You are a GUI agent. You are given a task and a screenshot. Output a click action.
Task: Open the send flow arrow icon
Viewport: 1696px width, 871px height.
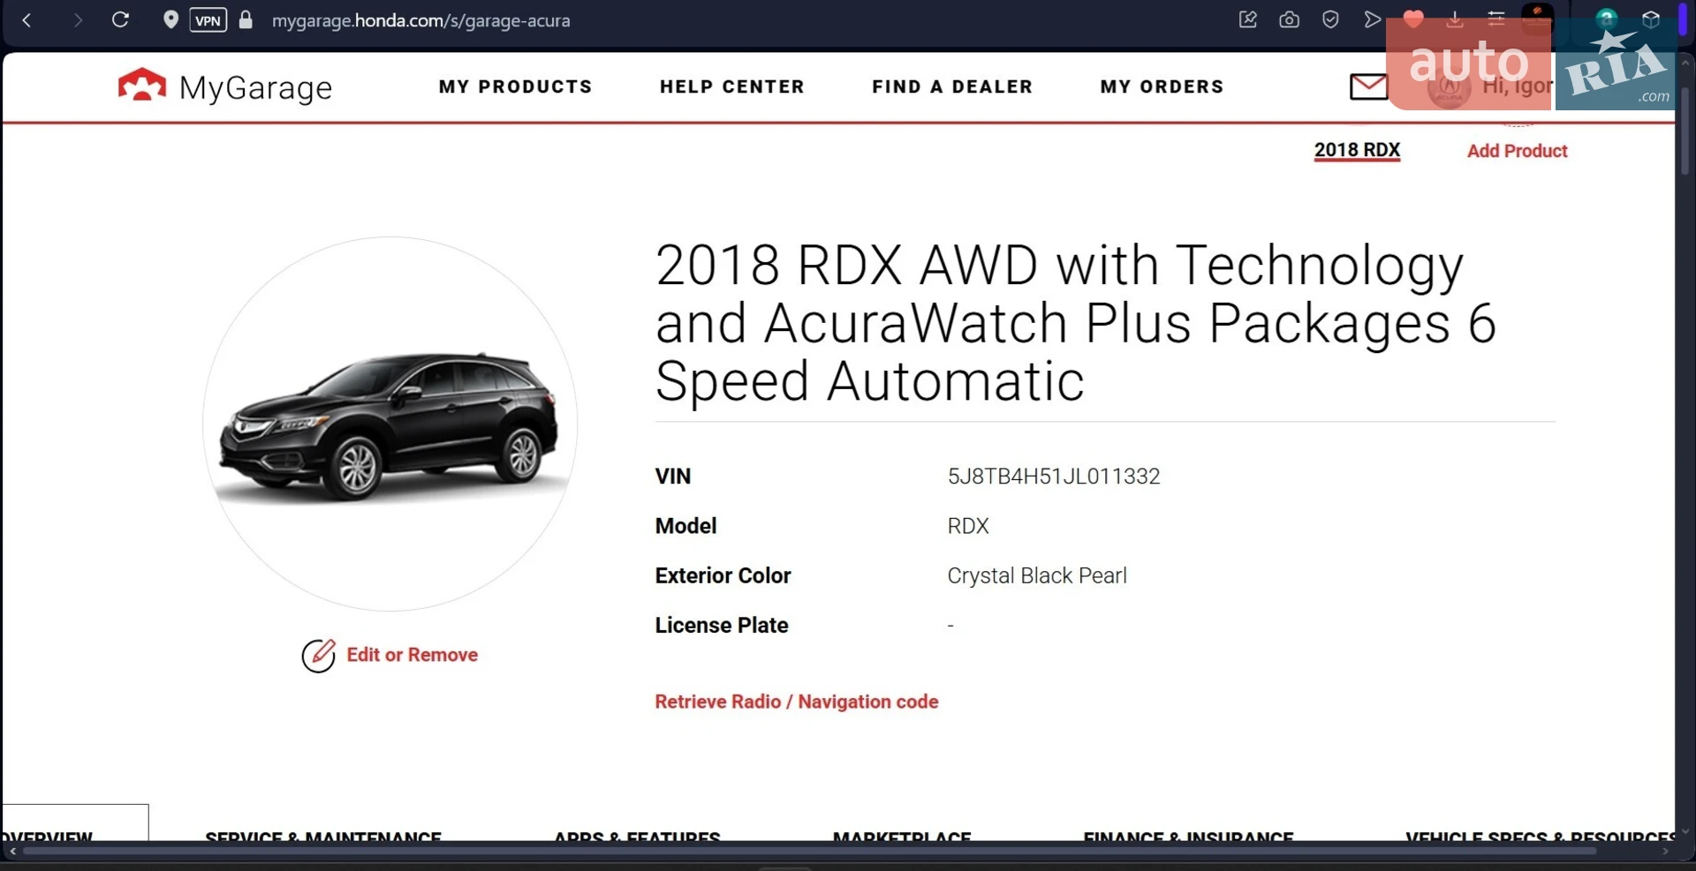coord(1372,19)
